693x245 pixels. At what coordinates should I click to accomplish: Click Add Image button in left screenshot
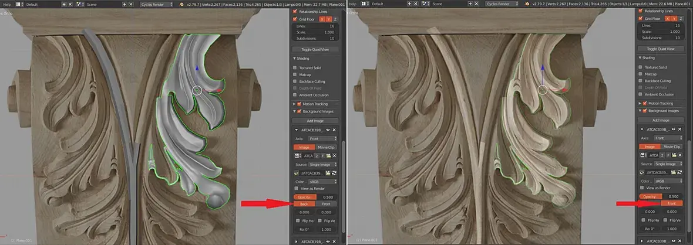click(315, 121)
